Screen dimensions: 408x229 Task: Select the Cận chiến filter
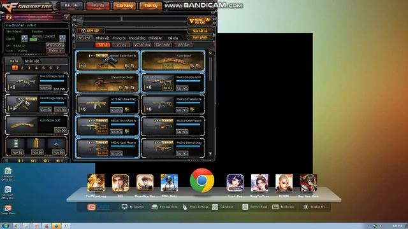163,45
